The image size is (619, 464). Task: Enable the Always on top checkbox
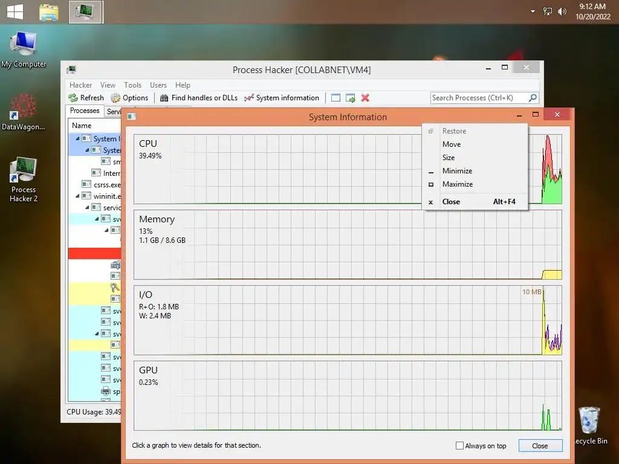[459, 445]
